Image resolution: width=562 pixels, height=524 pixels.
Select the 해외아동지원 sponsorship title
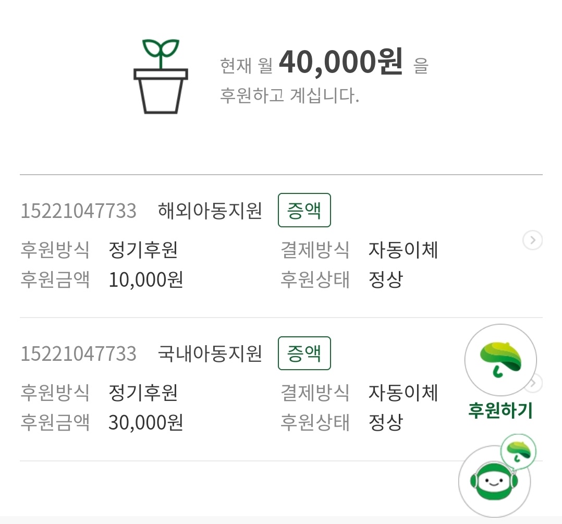pyautogui.click(x=210, y=211)
